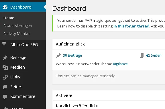This screenshot has height=109, width=165.
Task: Open the partially visible Design menu
Action: [17, 108]
